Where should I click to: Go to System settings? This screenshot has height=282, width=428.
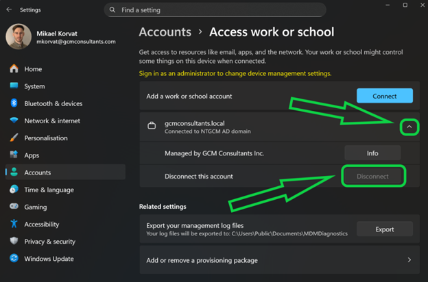(x=65, y=86)
